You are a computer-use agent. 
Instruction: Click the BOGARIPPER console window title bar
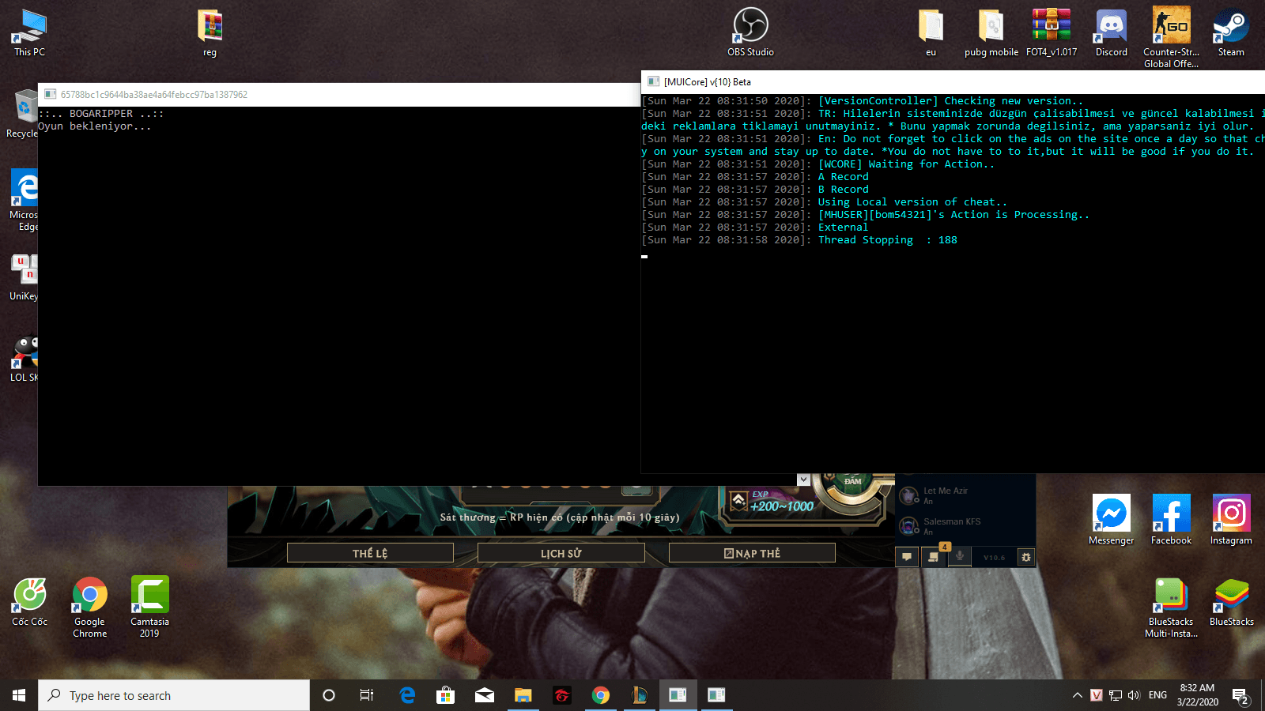[x=338, y=95]
